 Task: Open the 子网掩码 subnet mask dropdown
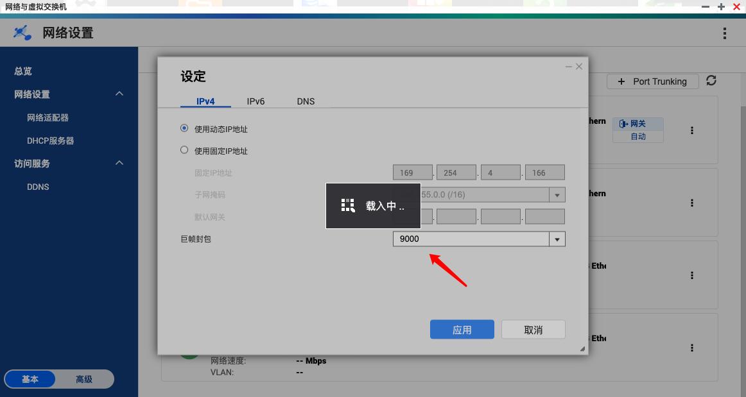click(x=557, y=194)
